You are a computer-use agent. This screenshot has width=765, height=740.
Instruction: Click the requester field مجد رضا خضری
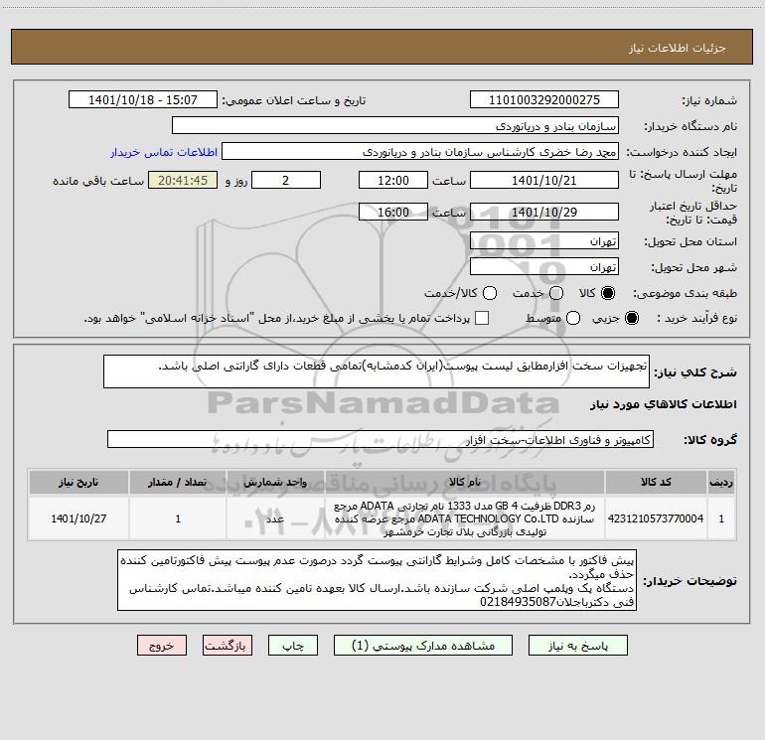coord(420,152)
